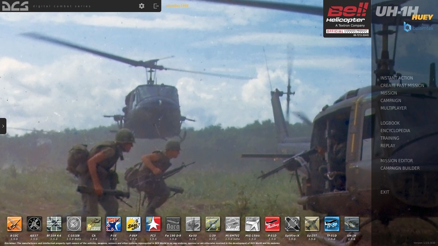Select the MiG-15bis module icon
The image size is (438, 246).
coord(252,224)
